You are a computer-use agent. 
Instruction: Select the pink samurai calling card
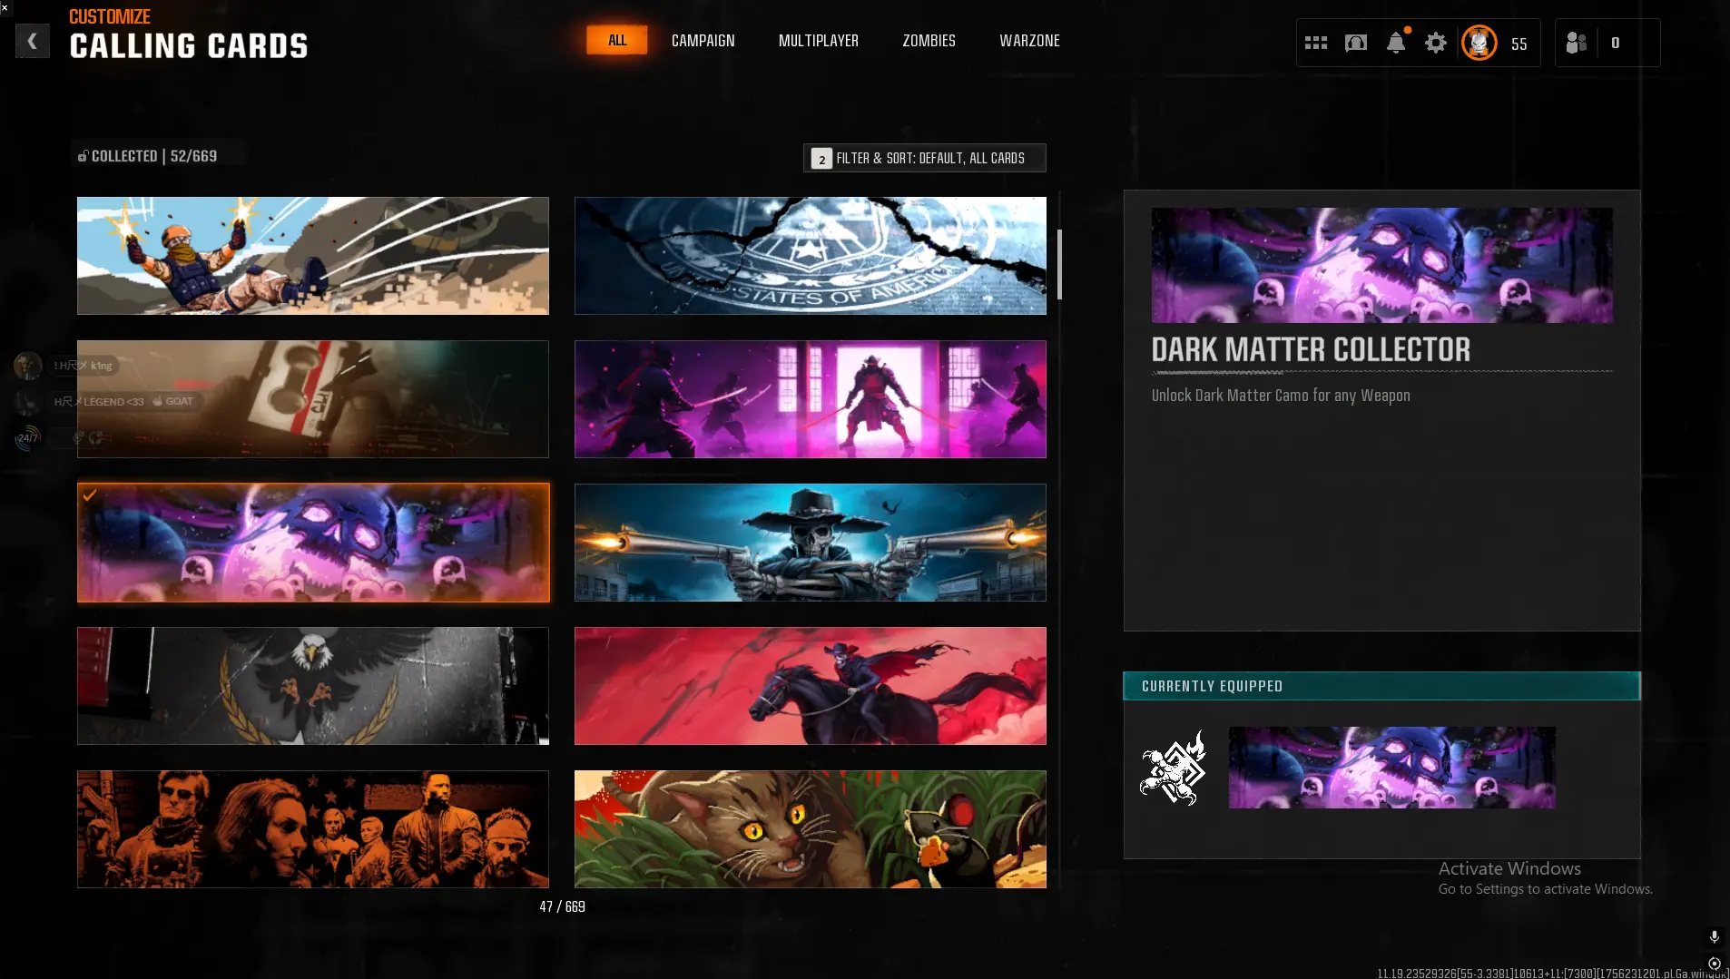(x=811, y=399)
